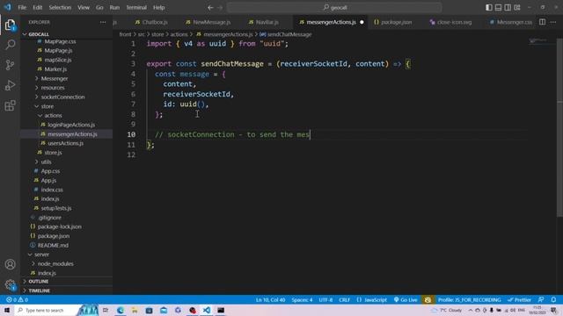The image size is (563, 316).
Task: Click the Copilot status icon
Action: (428, 300)
